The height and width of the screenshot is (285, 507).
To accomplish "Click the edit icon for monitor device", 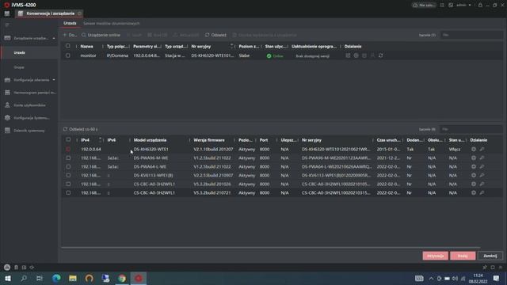I will tap(348, 55).
